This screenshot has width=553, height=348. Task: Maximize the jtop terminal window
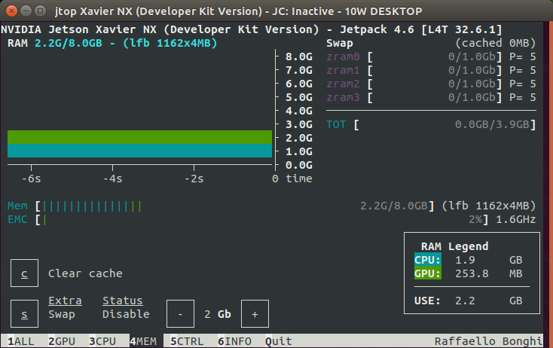tap(41, 11)
